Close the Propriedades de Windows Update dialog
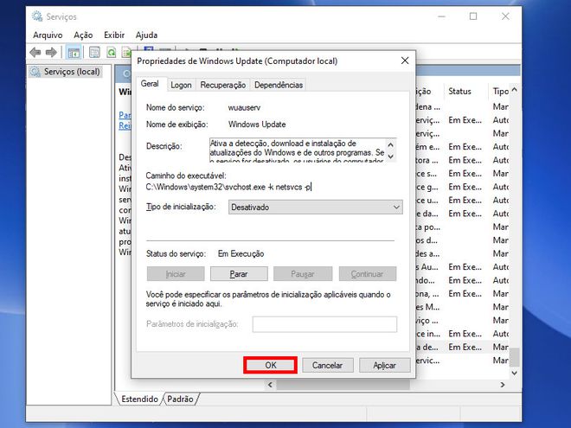571x428 pixels. tap(405, 61)
